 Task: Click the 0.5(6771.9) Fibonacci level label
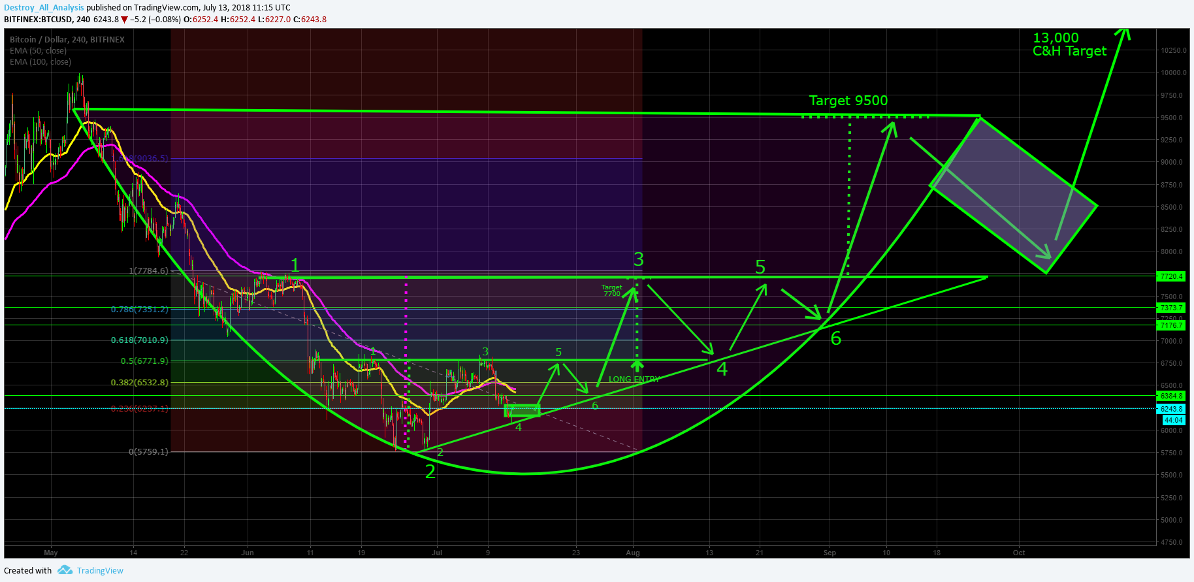click(144, 361)
